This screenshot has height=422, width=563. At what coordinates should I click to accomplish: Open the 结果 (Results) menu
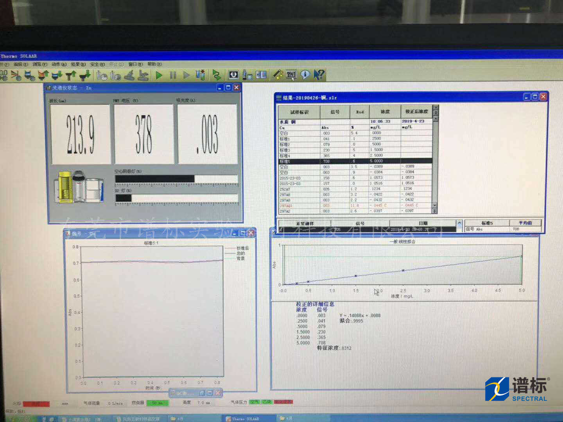[x=78, y=64]
